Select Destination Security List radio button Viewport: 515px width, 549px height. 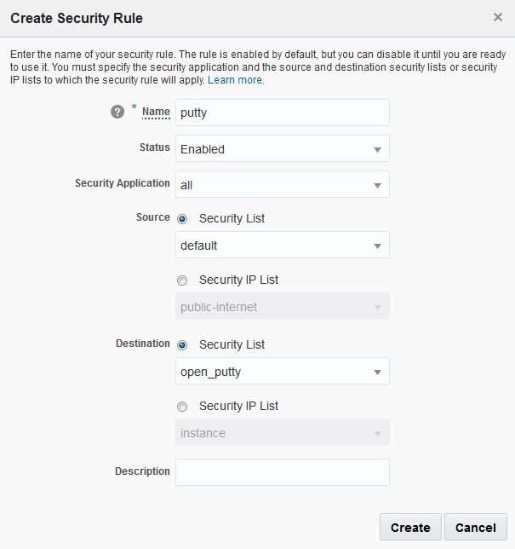point(182,345)
